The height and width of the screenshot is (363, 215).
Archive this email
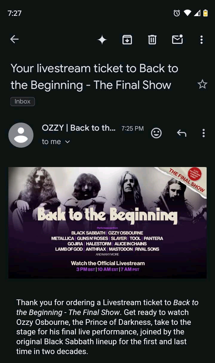[x=127, y=39]
